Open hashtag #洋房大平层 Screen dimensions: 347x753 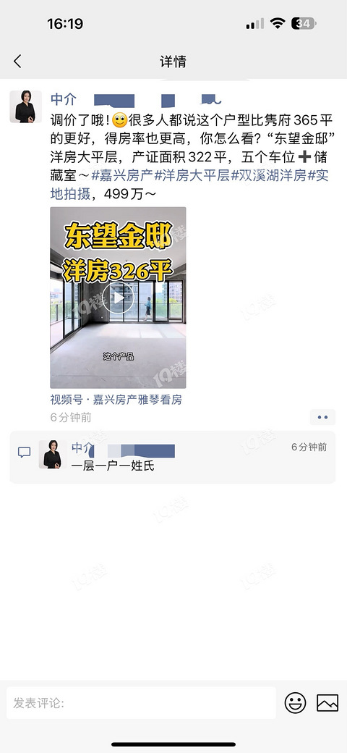tap(192, 176)
